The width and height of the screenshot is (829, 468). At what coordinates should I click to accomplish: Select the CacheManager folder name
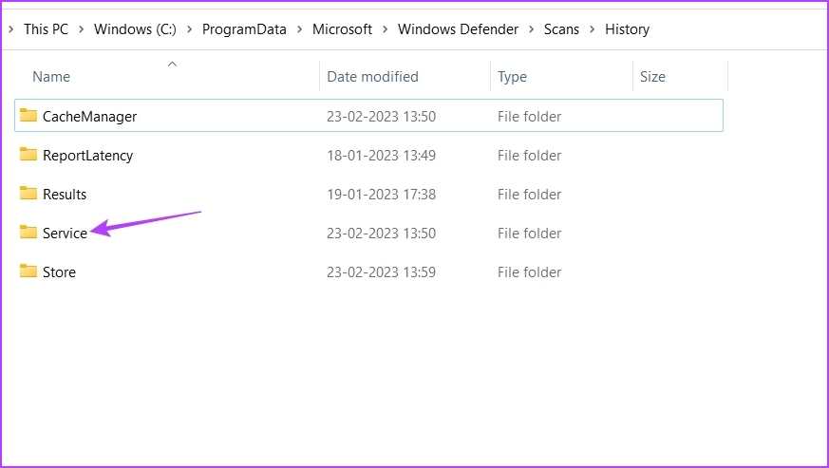pyautogui.click(x=90, y=117)
